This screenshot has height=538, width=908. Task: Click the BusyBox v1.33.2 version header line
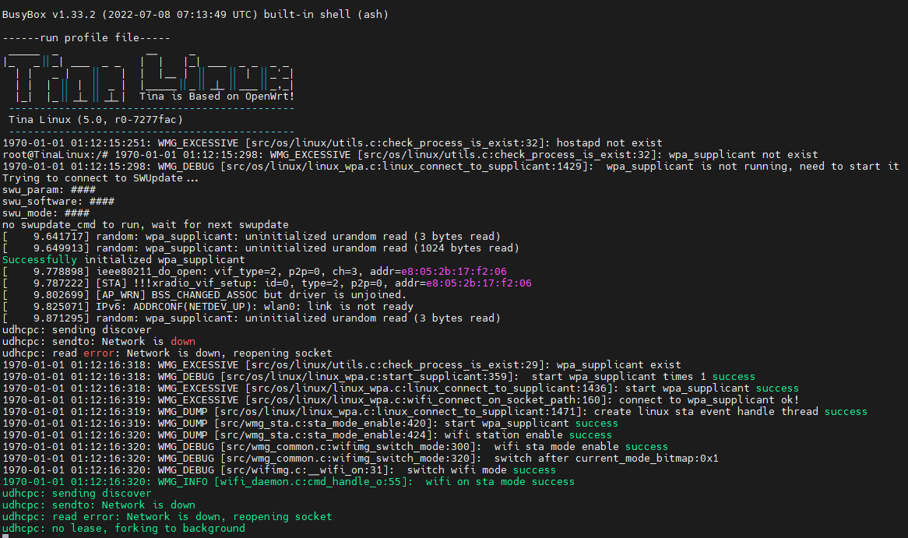pos(195,14)
